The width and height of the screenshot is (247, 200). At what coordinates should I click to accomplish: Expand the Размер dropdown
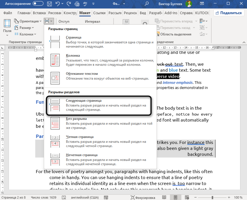coord(26,27)
